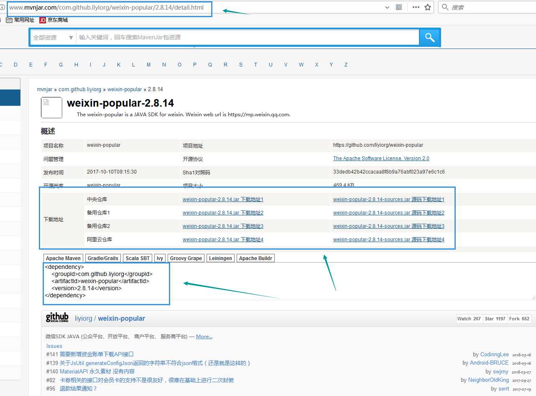Focus the MavenJar keyword search field
Screen dimensions: 536x396
[x=248, y=37]
